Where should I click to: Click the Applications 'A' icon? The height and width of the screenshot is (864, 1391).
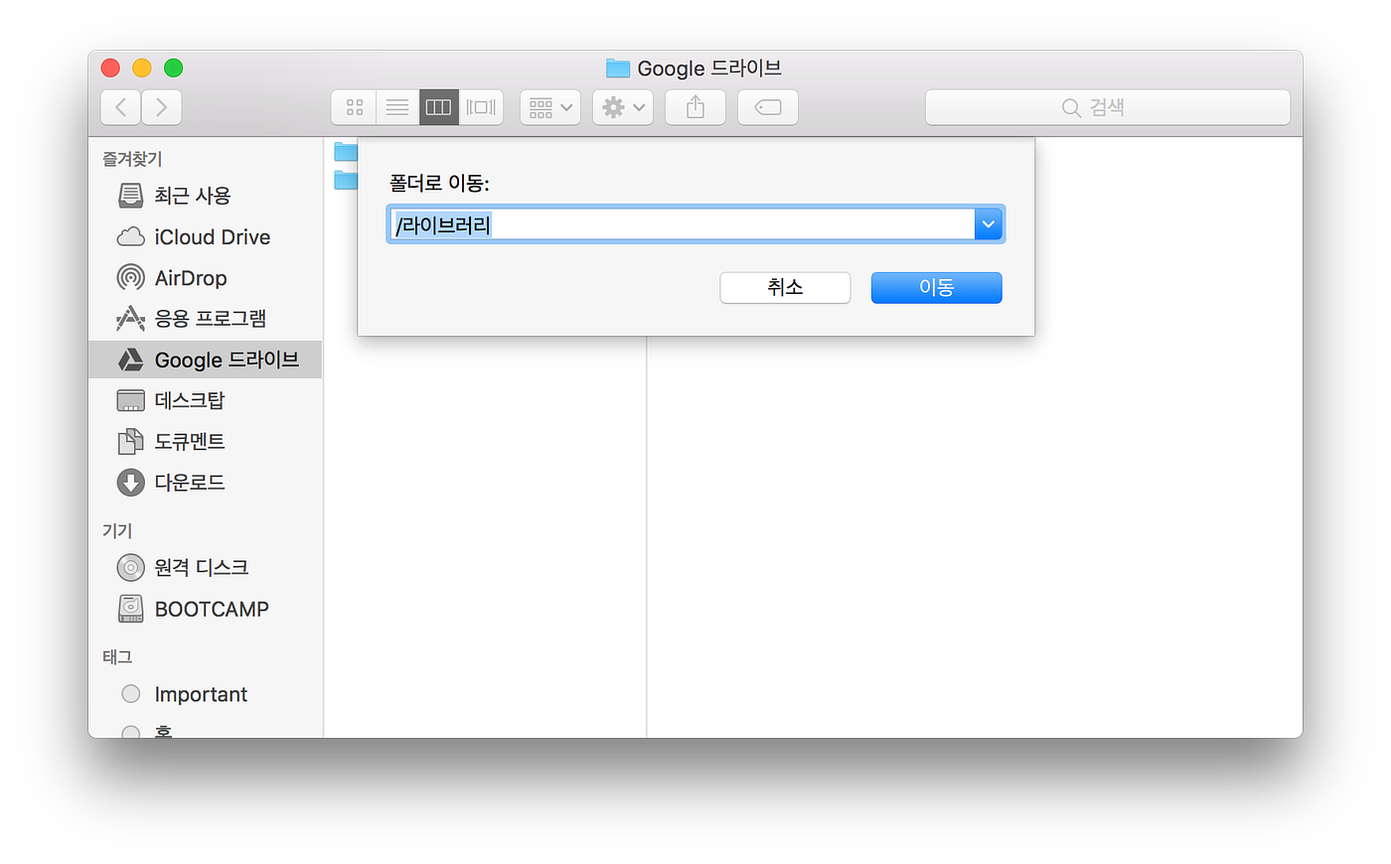click(130, 318)
